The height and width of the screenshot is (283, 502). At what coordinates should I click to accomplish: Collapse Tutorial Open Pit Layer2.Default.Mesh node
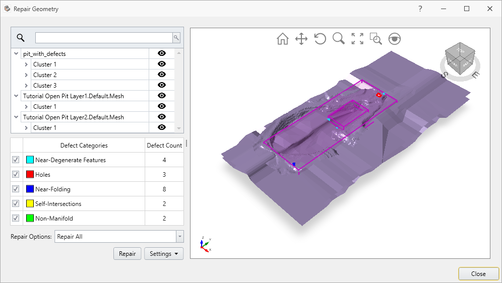point(16,117)
